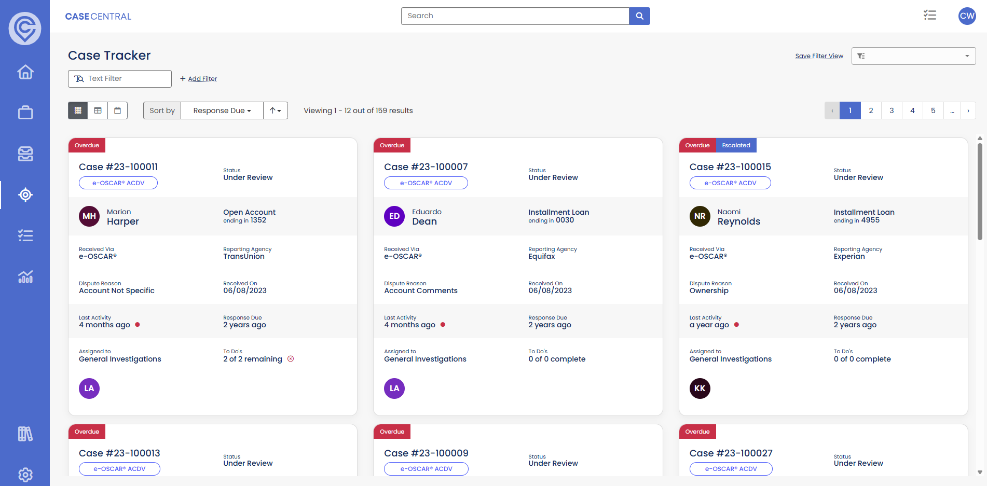Toggle the sort direction arrow dropdown
987x486 pixels.
(x=276, y=110)
